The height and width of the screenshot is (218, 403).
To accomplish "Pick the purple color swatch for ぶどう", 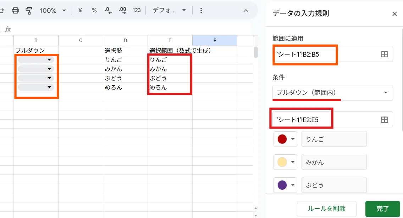I will click(x=285, y=185).
